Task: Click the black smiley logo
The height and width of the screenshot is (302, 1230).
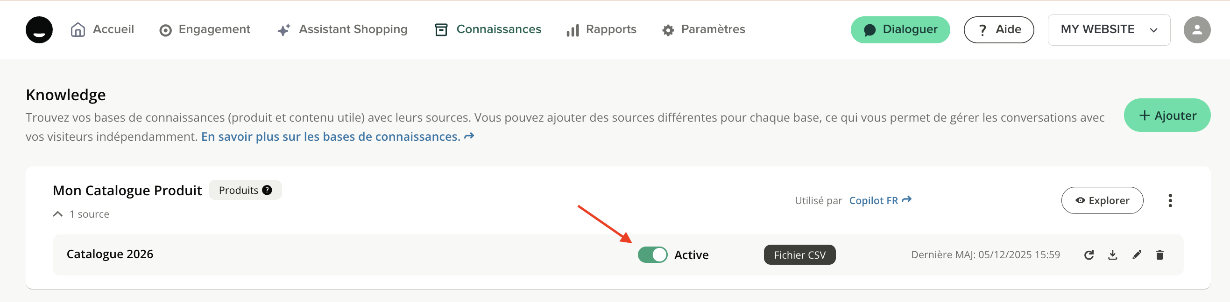Action: click(x=39, y=29)
